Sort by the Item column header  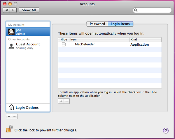point(99,40)
